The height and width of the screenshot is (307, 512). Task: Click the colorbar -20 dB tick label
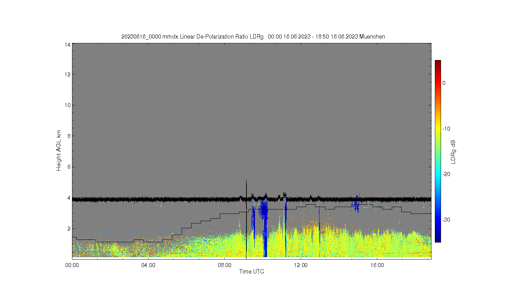click(x=446, y=174)
